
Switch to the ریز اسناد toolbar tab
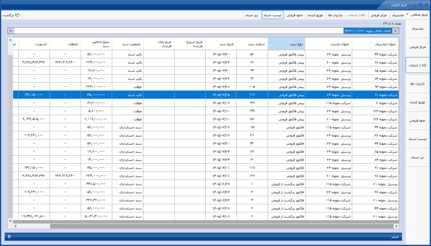tap(252, 15)
